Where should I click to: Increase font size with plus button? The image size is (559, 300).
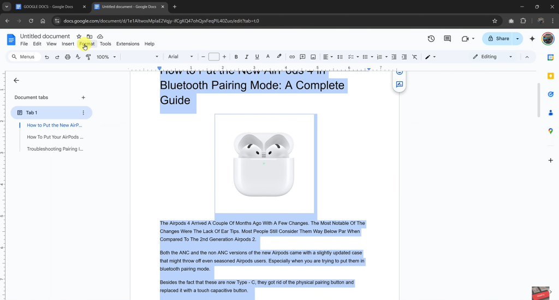224,57
